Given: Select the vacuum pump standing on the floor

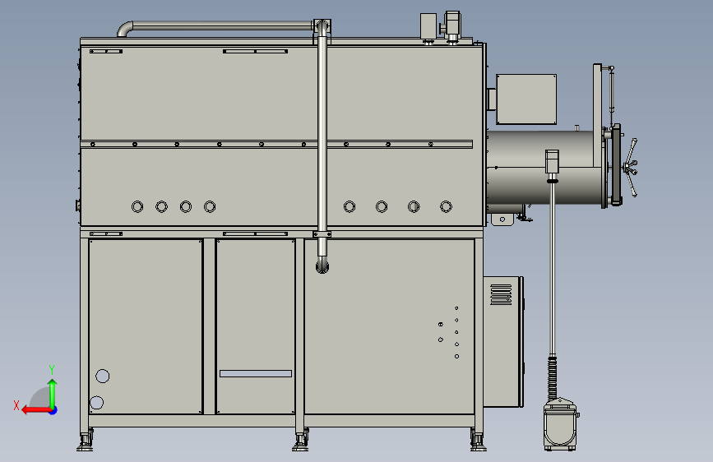Looking at the screenshot, I should click(x=561, y=425).
